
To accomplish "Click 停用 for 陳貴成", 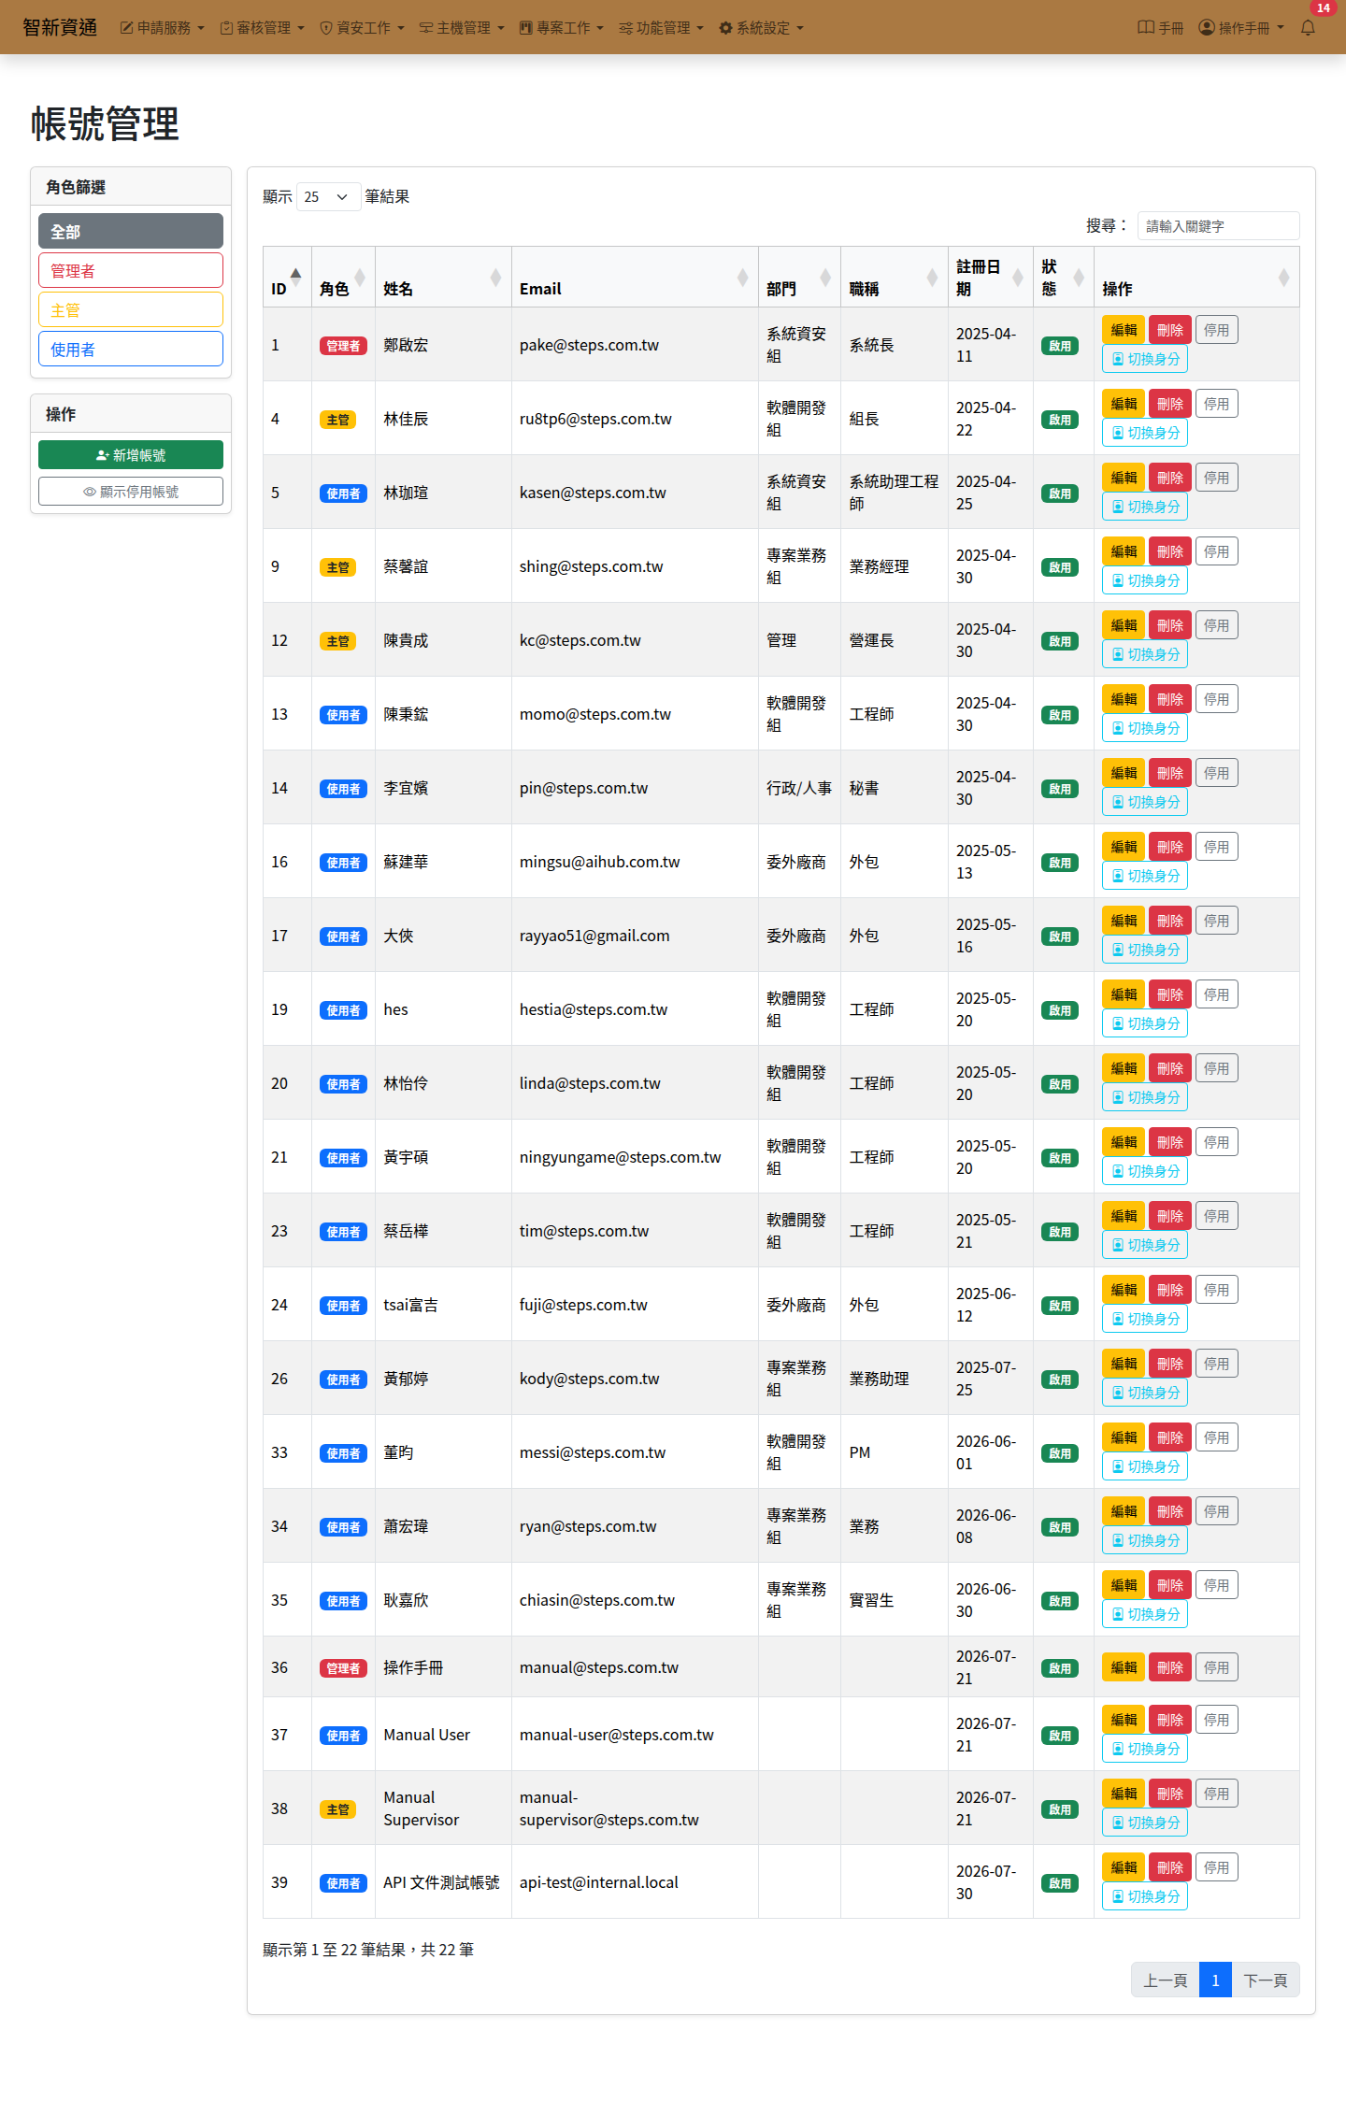I will pos(1217,625).
